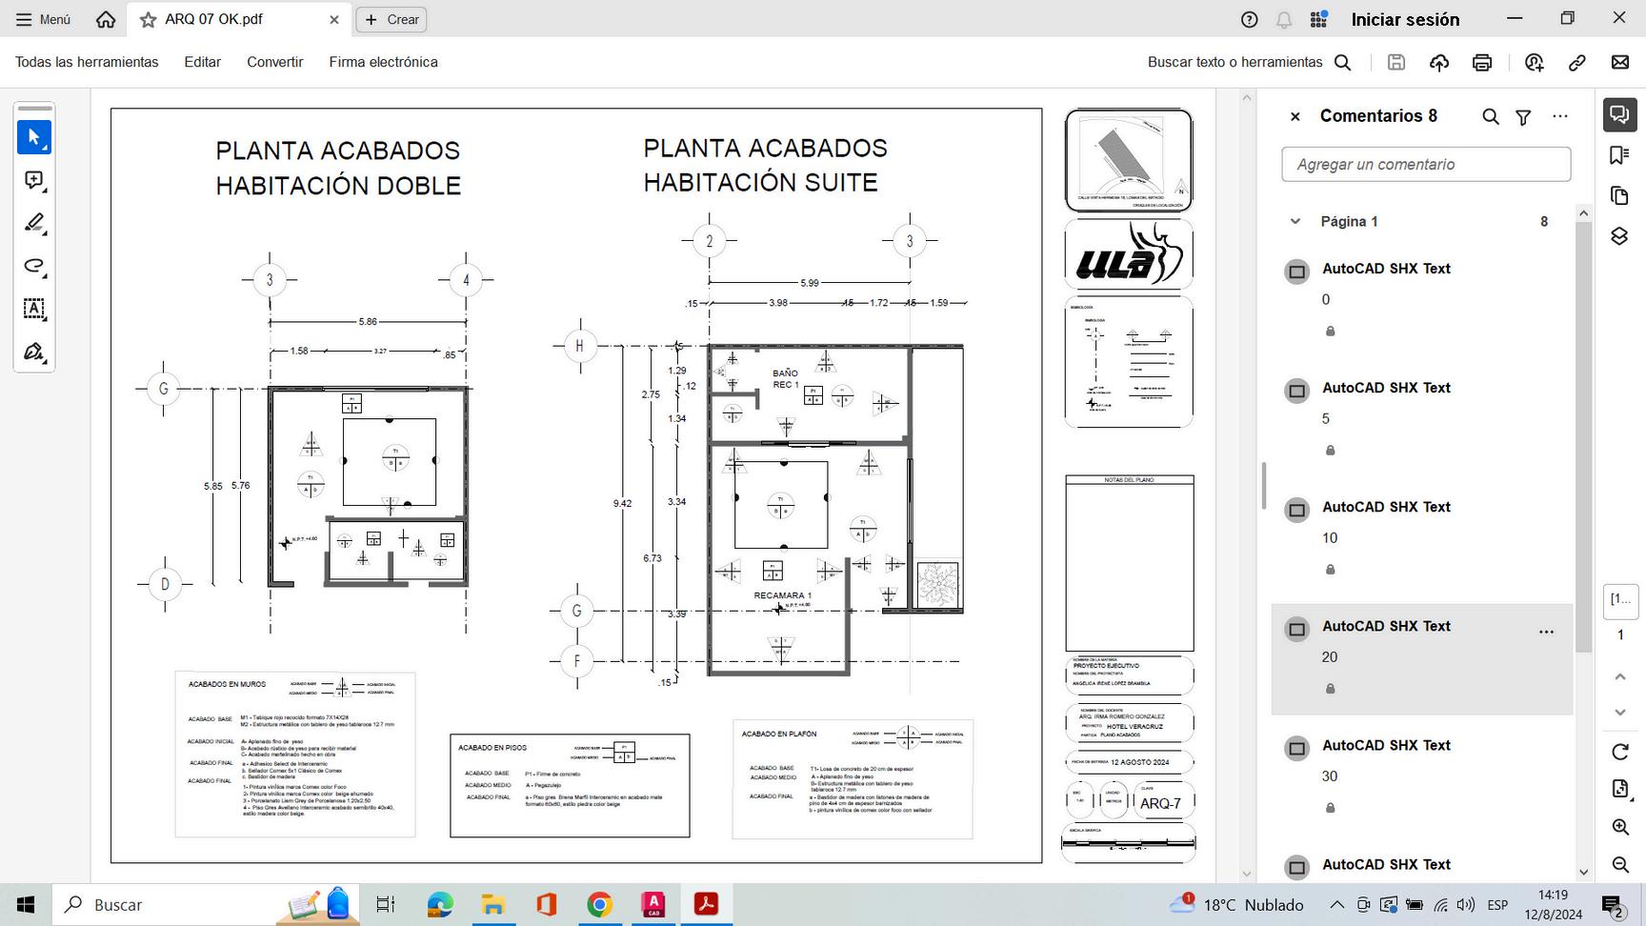Image resolution: width=1646 pixels, height=926 pixels.
Task: Star the ARQ 07 OK.pdf tab
Action: point(149,19)
